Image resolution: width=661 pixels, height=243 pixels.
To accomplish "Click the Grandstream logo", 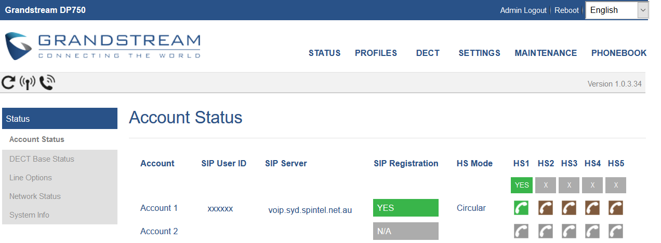I will 103,46.
